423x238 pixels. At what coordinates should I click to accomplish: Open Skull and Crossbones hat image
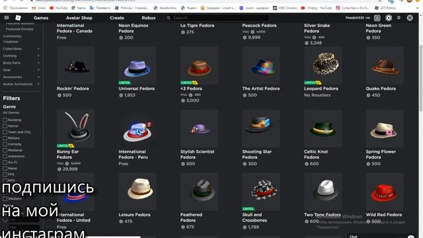click(261, 192)
